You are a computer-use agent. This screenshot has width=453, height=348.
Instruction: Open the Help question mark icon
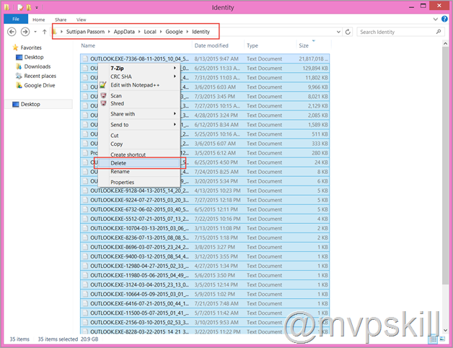(x=444, y=19)
